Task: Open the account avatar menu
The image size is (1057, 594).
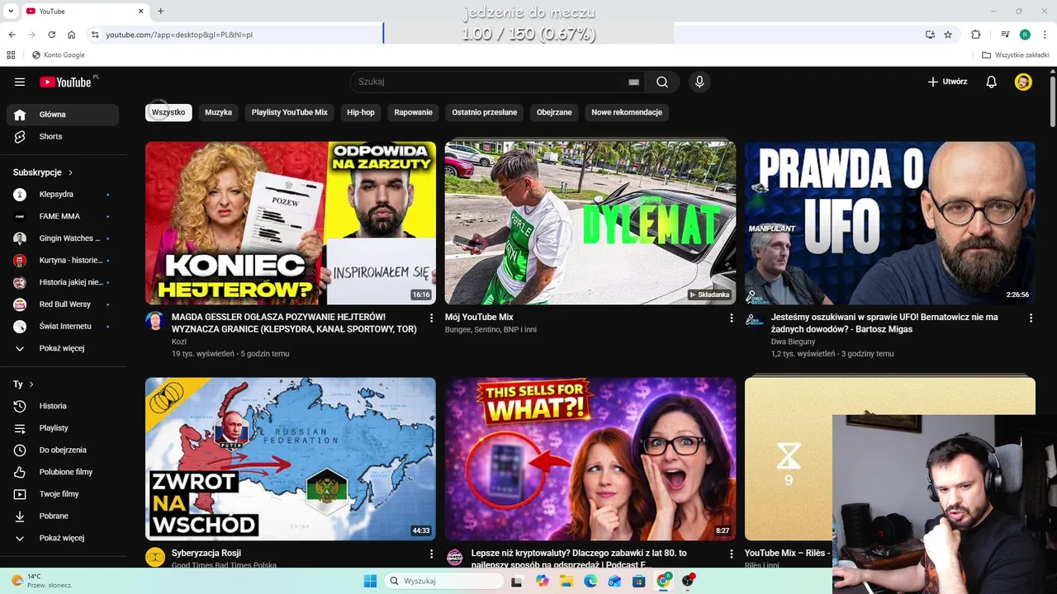Action: pyautogui.click(x=1023, y=82)
